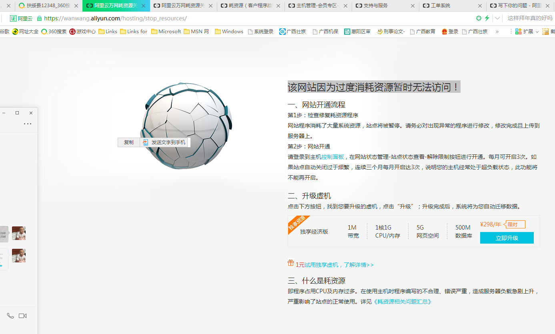555x334 pixels.
Task: Click the video call icon in chat window
Action: coord(23,316)
